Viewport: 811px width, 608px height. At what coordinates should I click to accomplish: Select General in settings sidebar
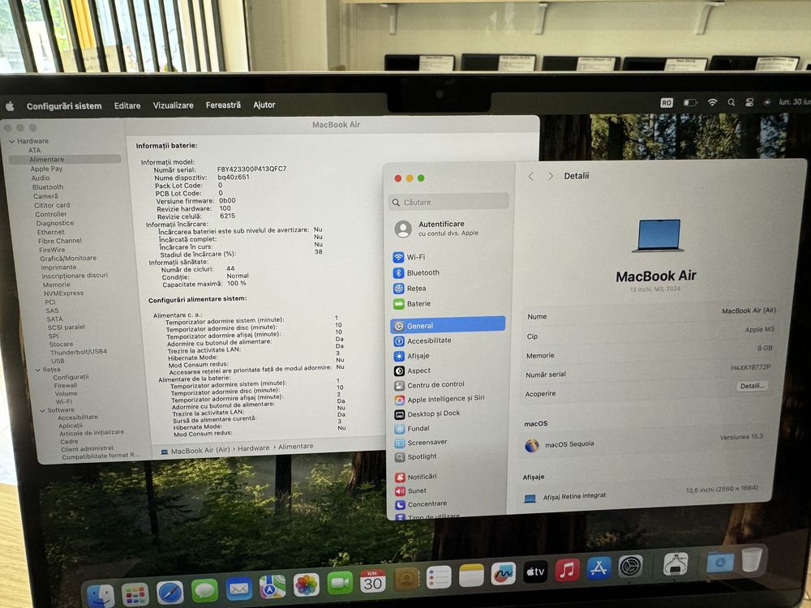(448, 325)
